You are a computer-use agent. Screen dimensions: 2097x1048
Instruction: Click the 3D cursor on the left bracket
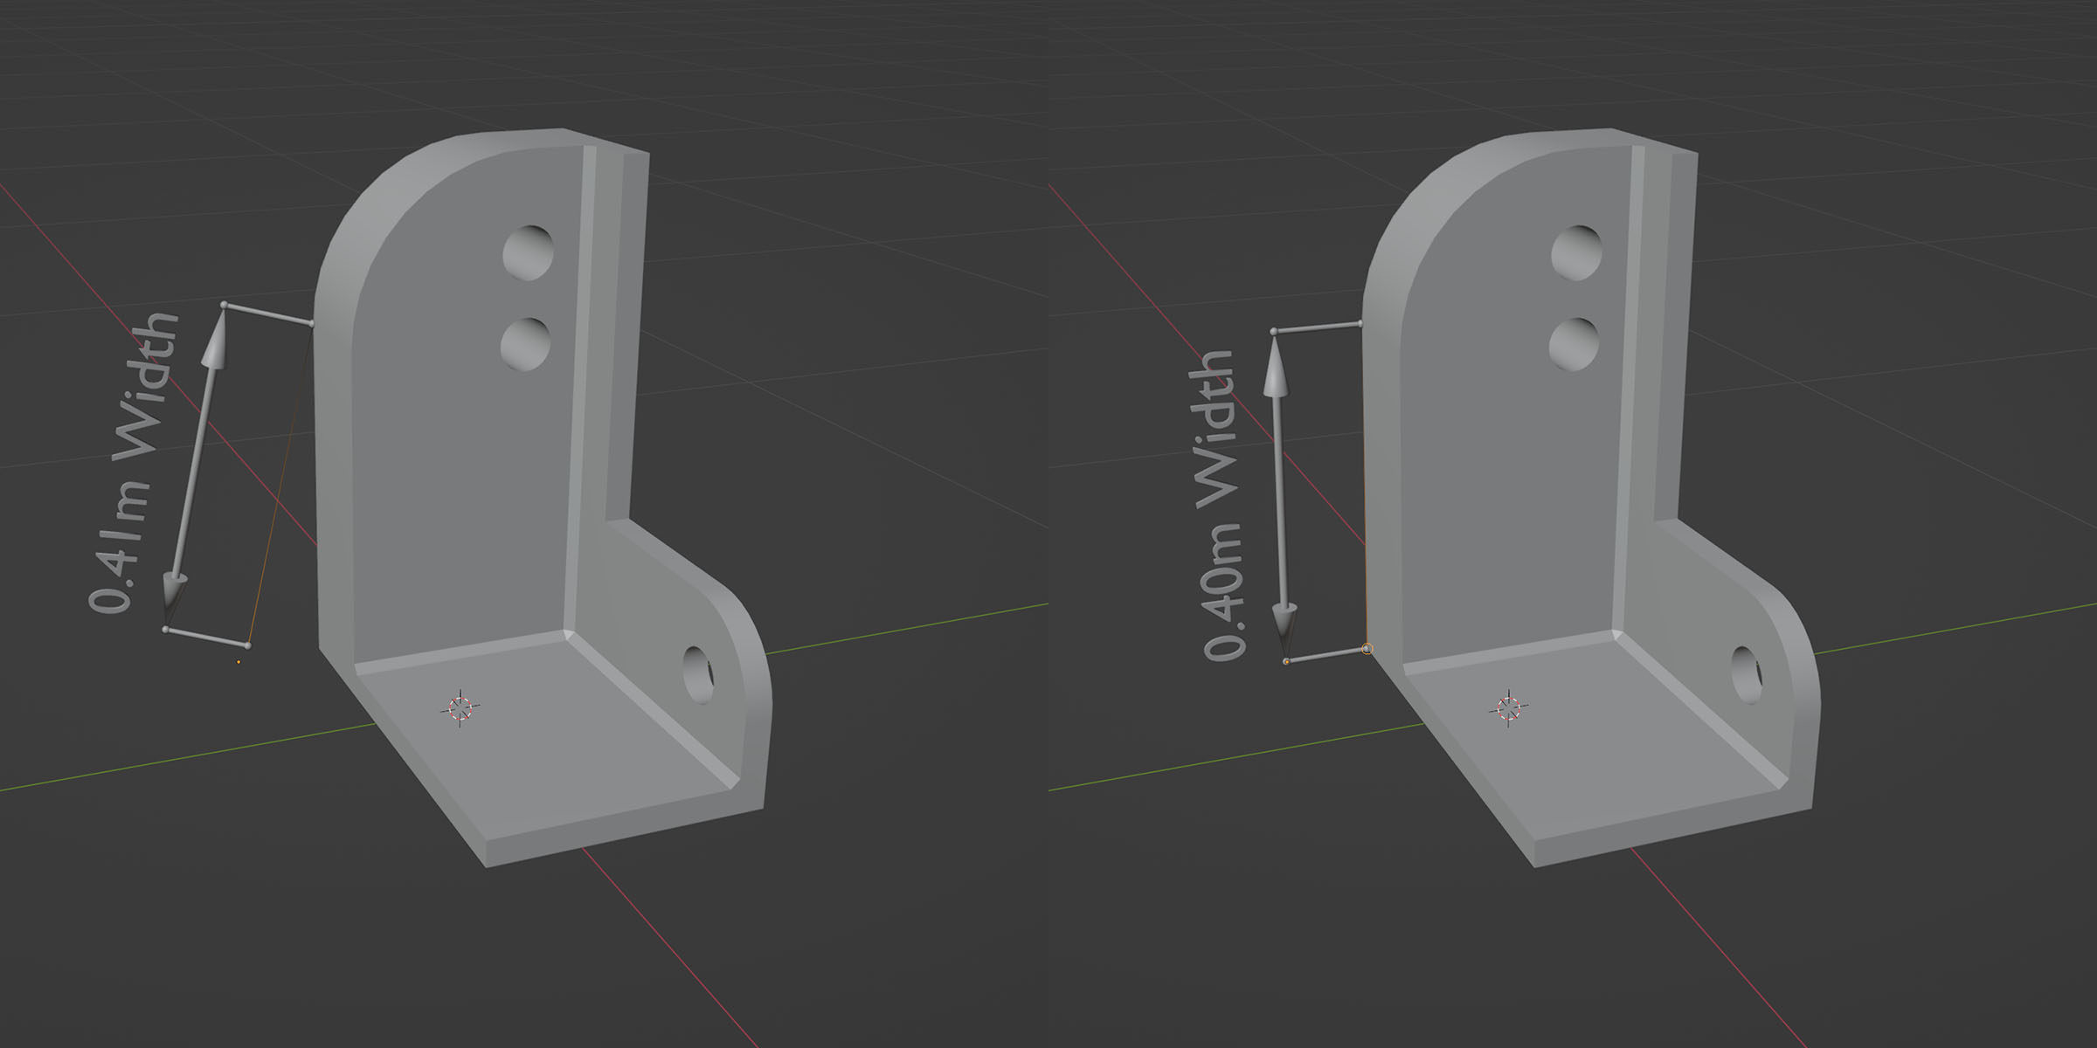point(460,707)
